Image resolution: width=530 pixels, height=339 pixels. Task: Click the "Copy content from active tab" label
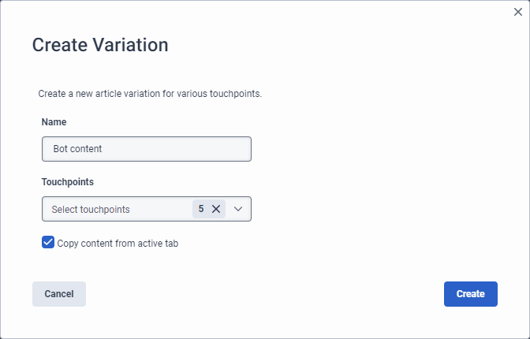click(118, 244)
